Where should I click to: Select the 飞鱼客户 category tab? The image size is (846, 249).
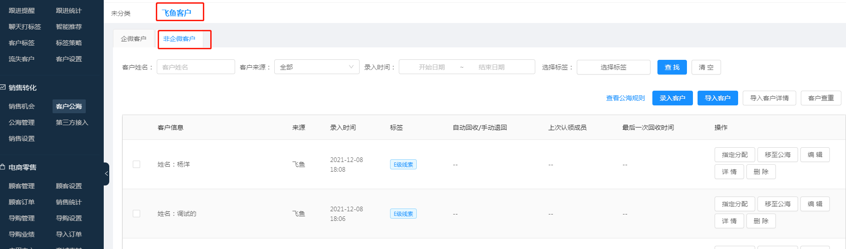177,13
